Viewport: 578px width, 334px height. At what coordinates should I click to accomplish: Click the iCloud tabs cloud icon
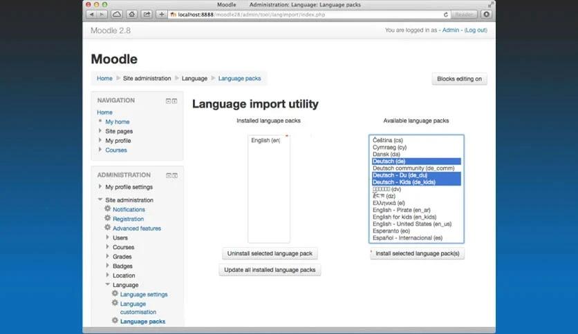coord(117,14)
